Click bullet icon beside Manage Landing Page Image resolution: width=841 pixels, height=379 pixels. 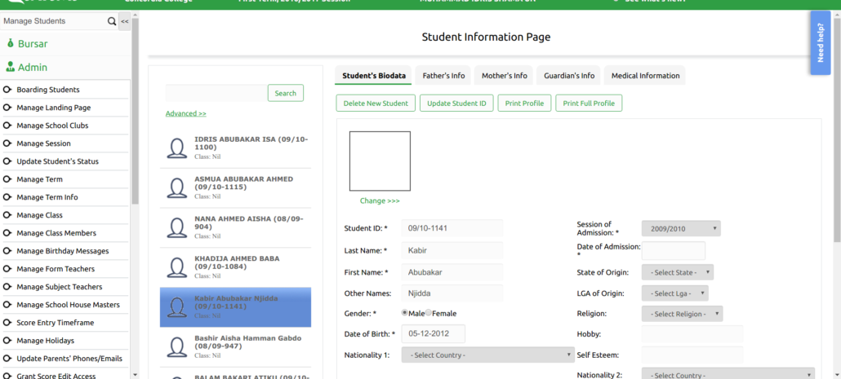[x=7, y=108]
